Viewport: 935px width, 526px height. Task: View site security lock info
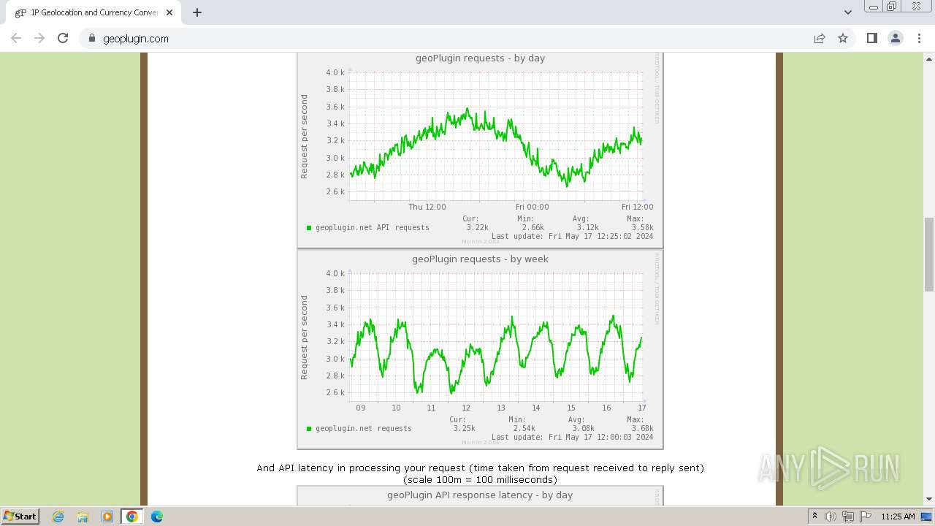(x=91, y=39)
